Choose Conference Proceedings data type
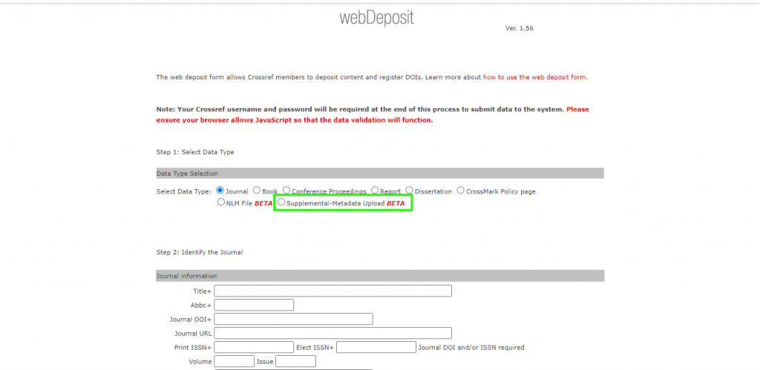 click(286, 191)
